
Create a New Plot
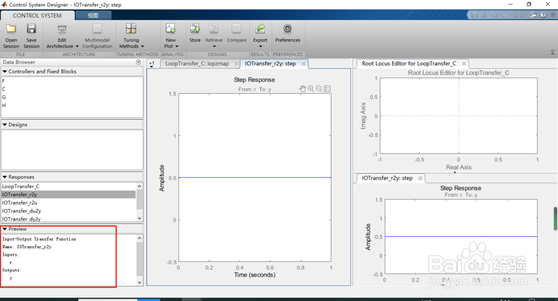170,36
